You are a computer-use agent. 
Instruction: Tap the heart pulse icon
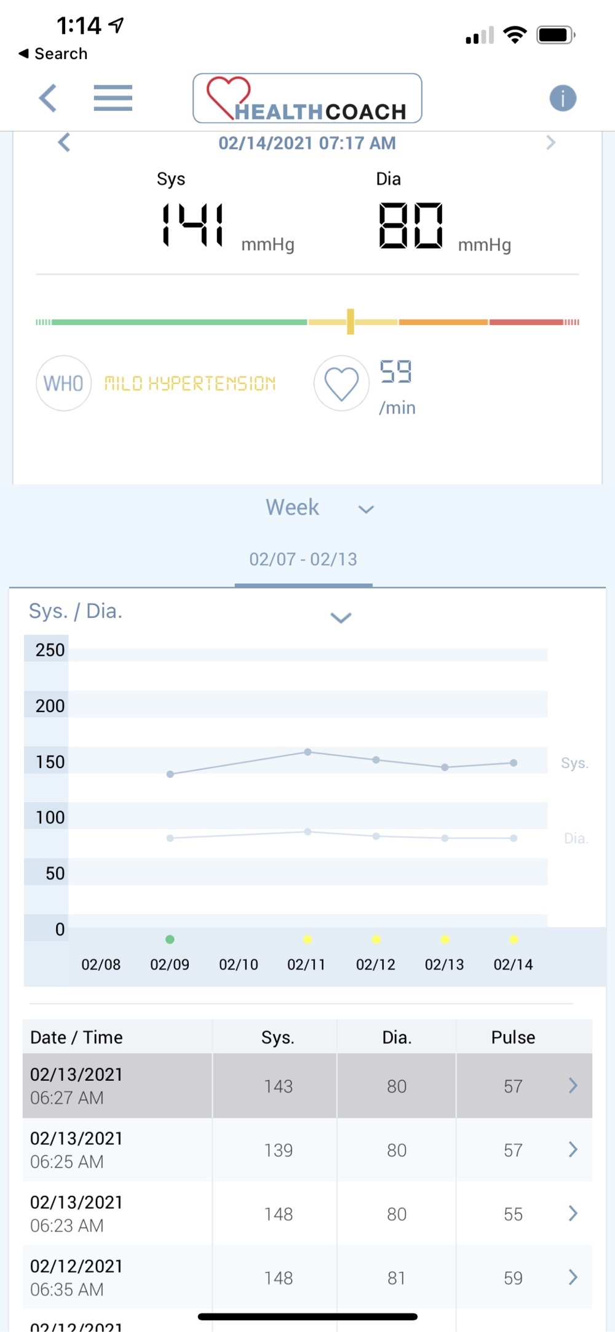[x=341, y=383]
